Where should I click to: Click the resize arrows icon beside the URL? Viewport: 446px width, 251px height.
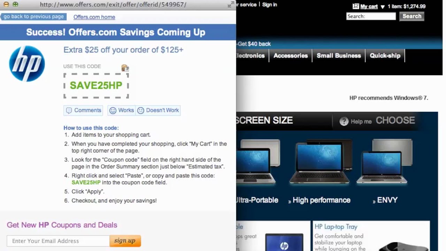coord(231,5)
